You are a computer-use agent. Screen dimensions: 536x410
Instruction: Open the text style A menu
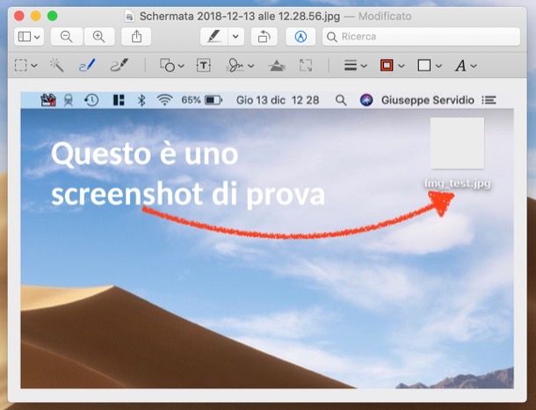466,65
